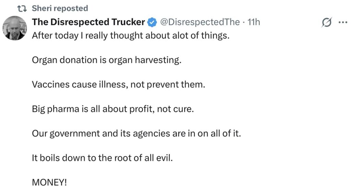
Task: Click the Grok slashed-circle icon
Action: click(x=327, y=23)
